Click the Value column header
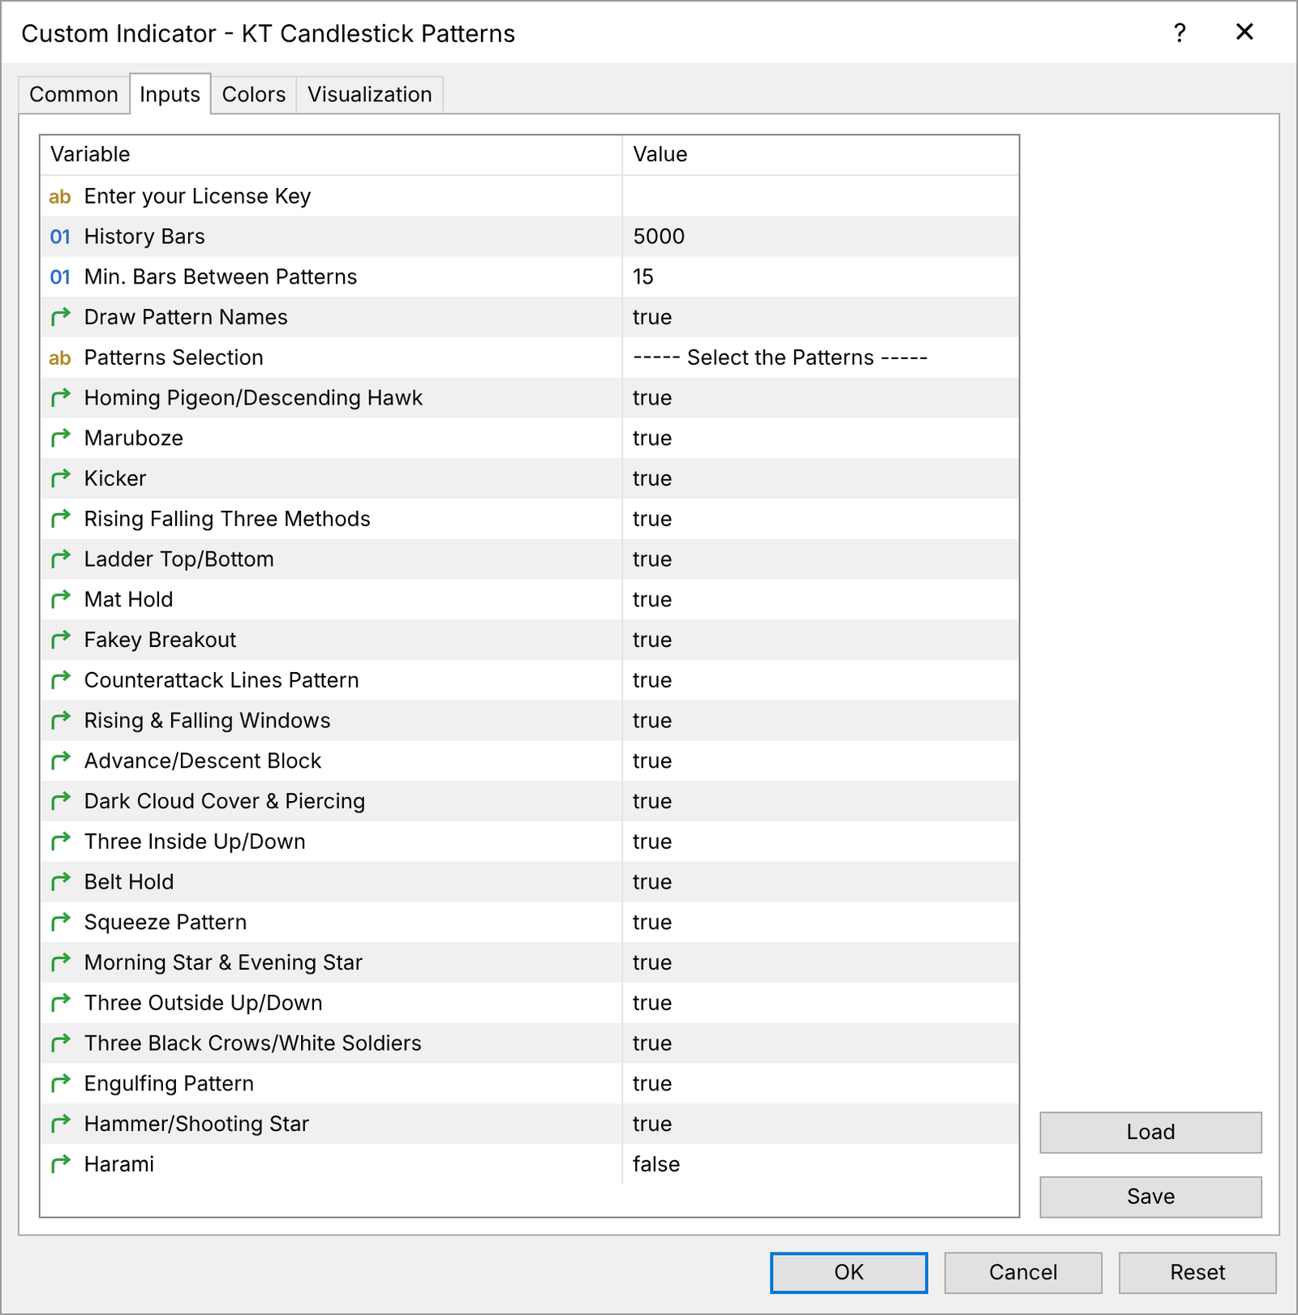The width and height of the screenshot is (1298, 1315). point(820,155)
